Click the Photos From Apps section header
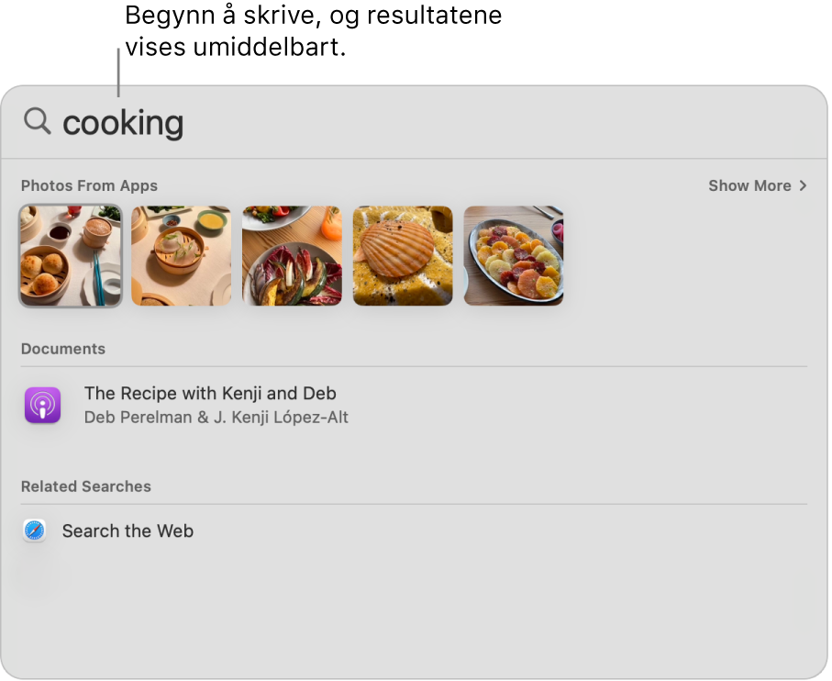 [x=89, y=185]
